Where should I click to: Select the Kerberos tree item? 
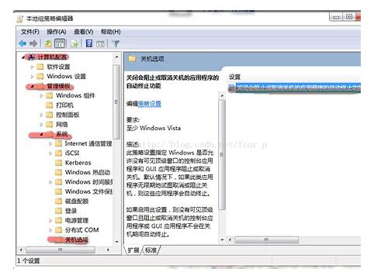coord(78,163)
